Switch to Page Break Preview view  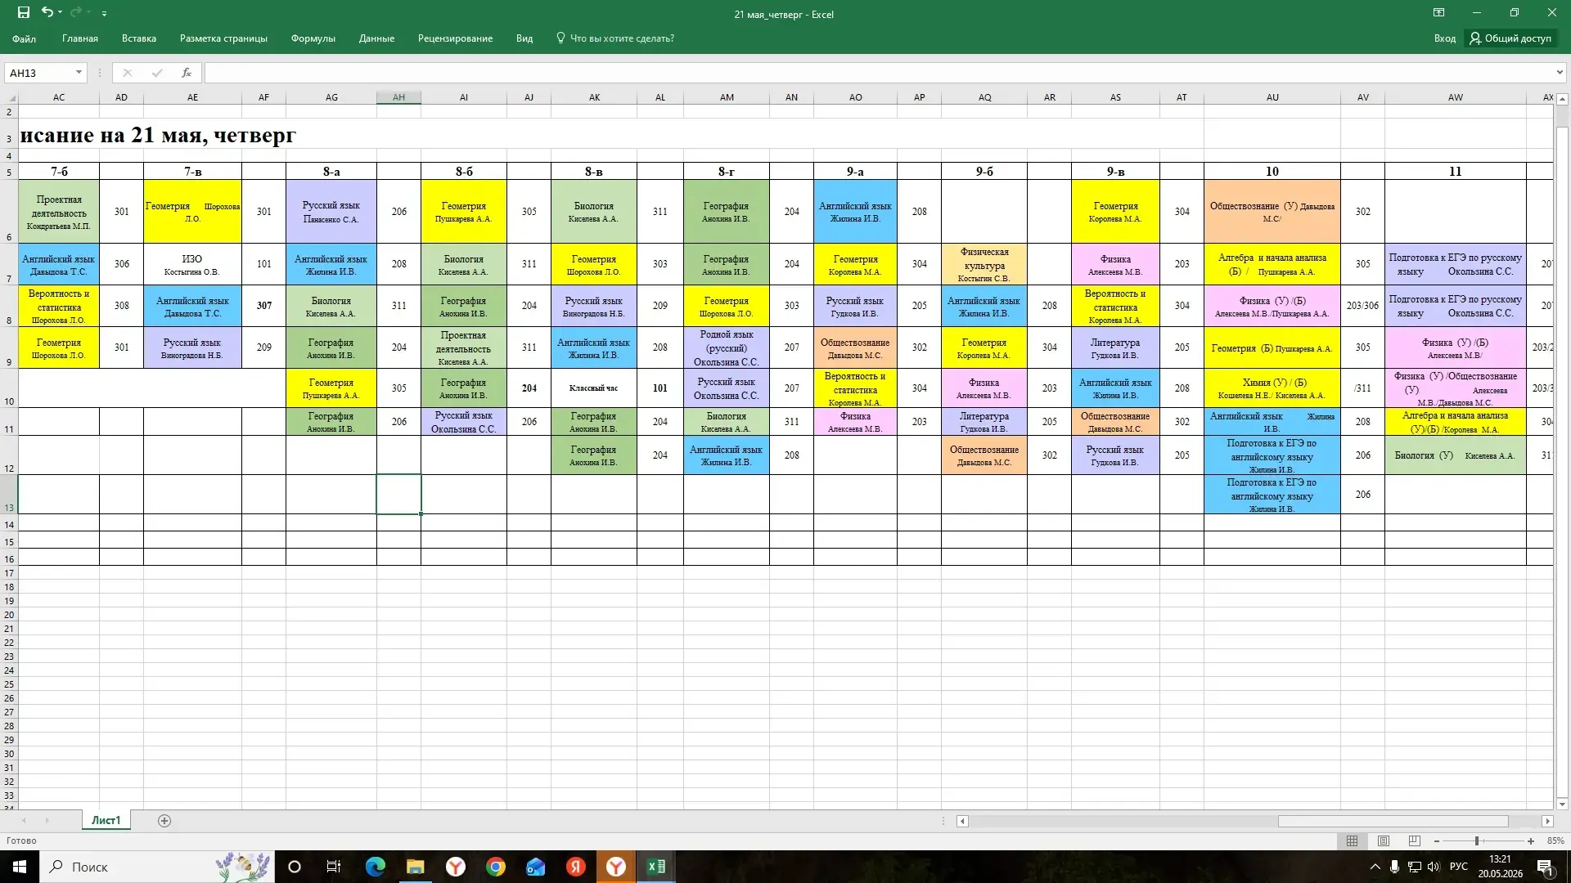tap(1415, 841)
